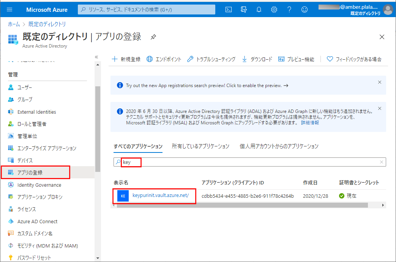
Task: Click the portal search box
Action: [147, 10]
